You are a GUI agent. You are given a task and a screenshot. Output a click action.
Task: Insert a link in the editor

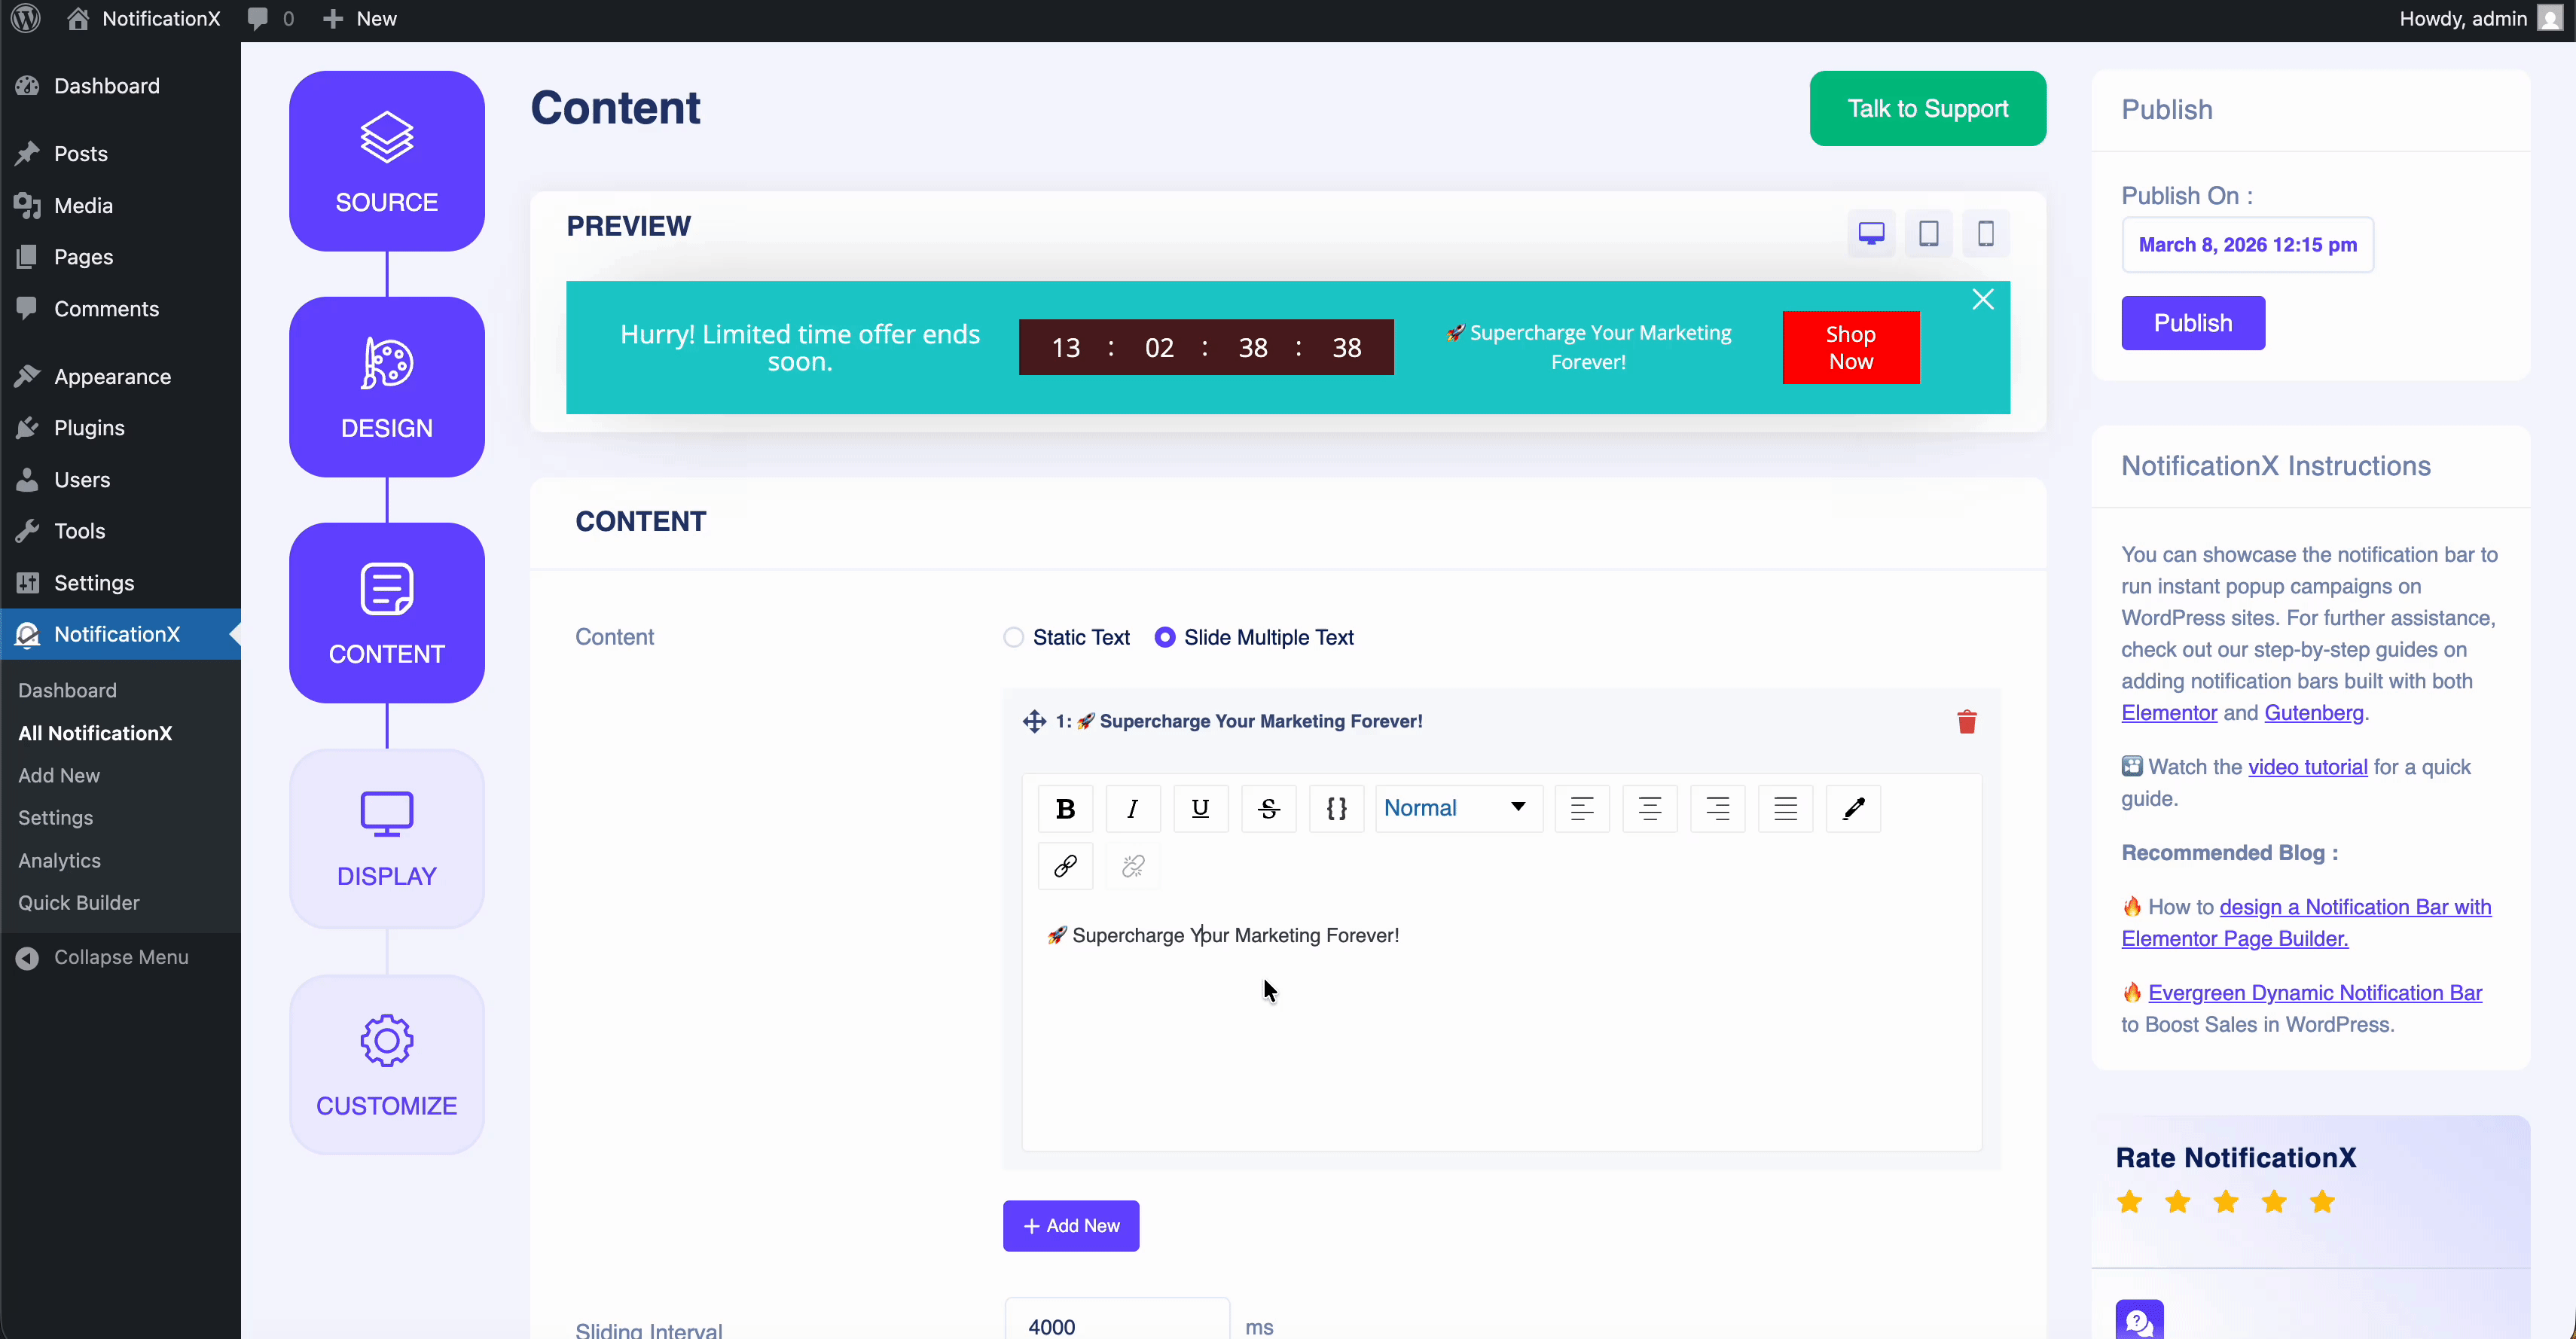pyautogui.click(x=1065, y=866)
